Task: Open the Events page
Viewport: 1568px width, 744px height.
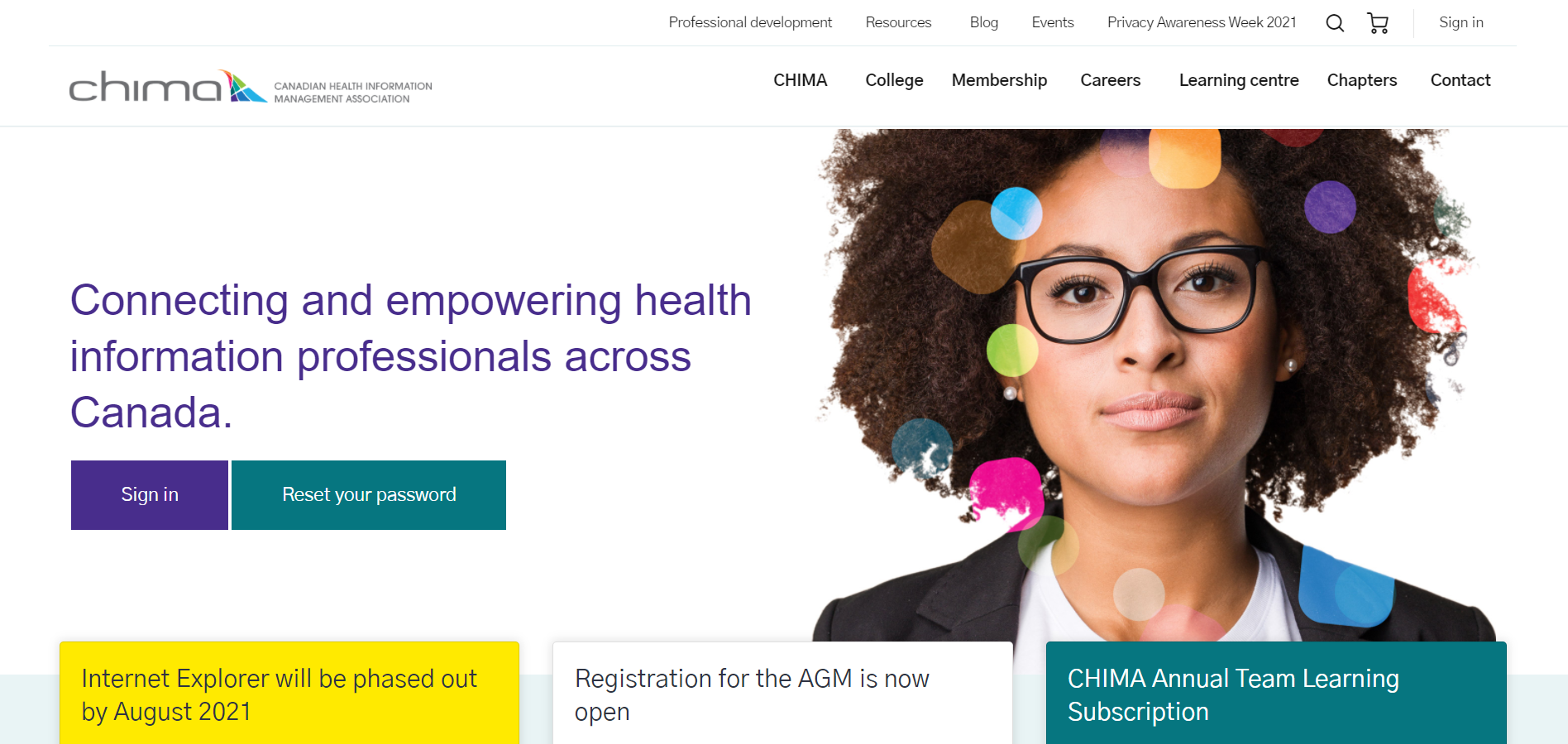Action: [x=1052, y=22]
